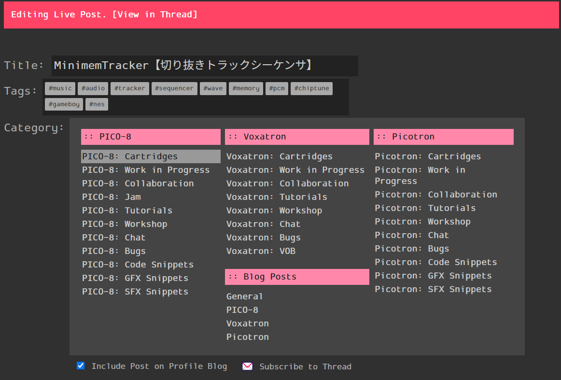Select PICO-8: Chat category

pos(114,238)
